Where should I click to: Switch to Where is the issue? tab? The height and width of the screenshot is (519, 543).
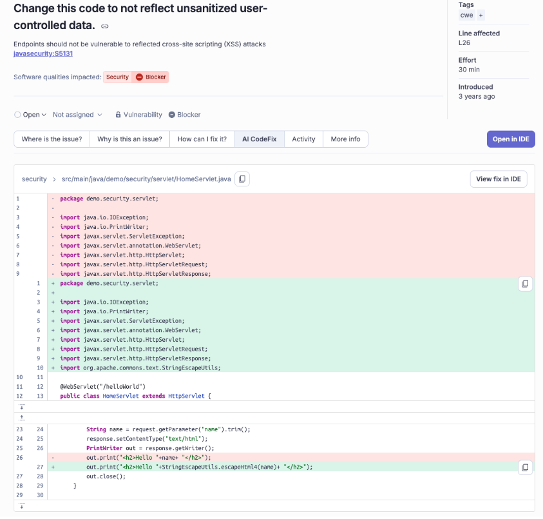tap(52, 139)
